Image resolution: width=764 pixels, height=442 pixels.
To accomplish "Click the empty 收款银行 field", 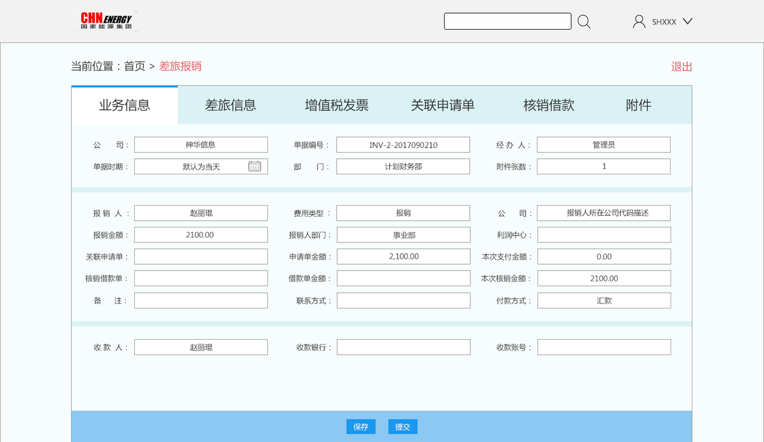I will pyautogui.click(x=403, y=347).
